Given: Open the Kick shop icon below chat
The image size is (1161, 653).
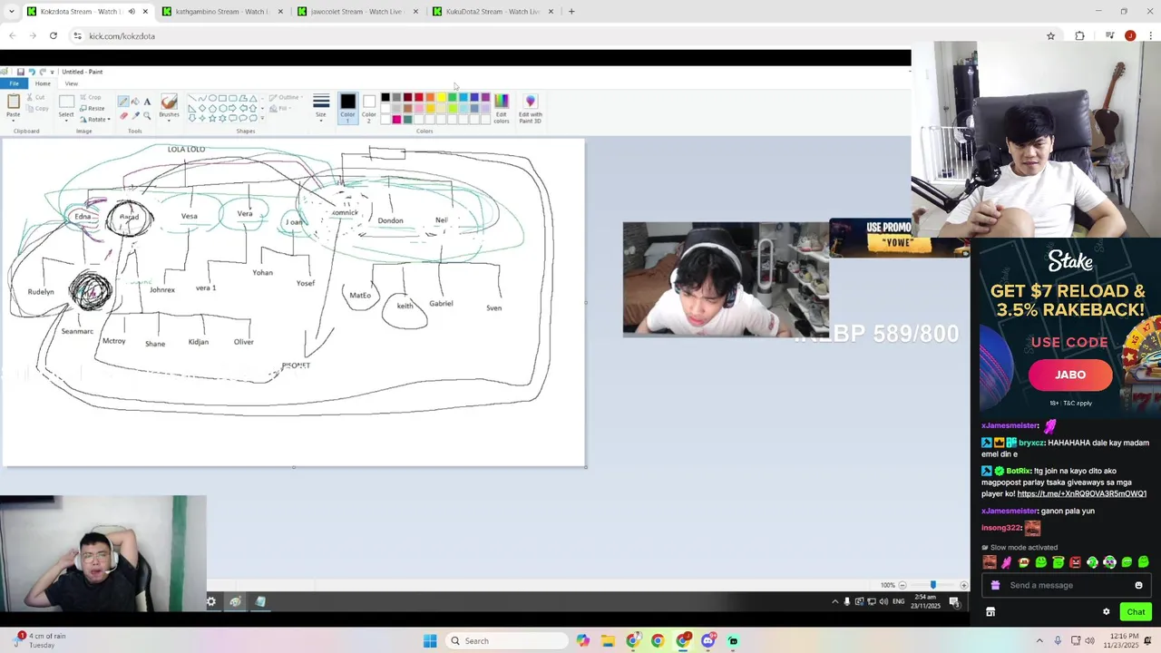Looking at the screenshot, I should (990, 612).
